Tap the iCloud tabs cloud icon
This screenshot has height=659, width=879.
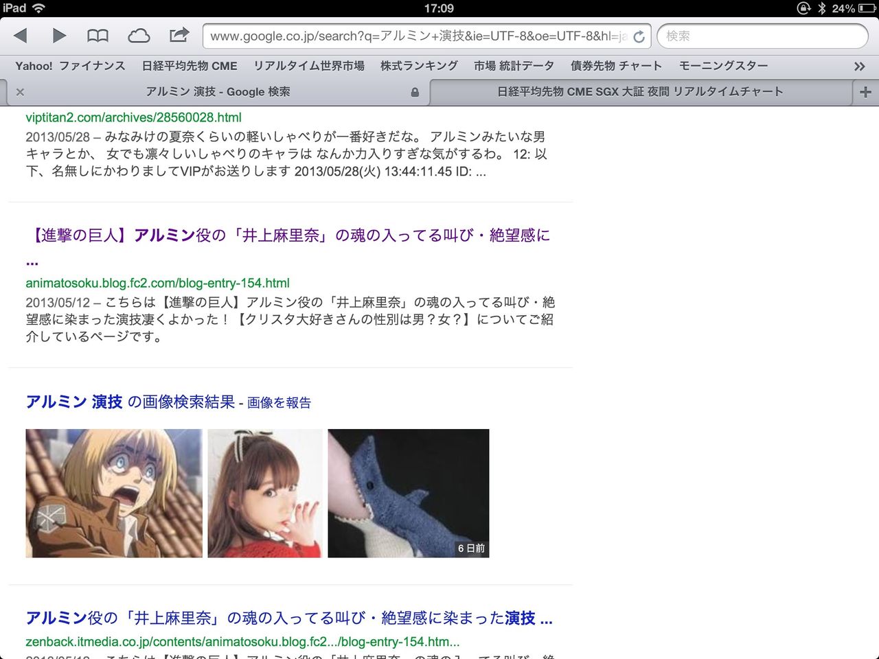click(x=138, y=36)
